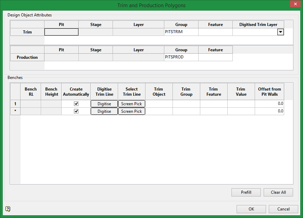Click the Clear All button

click(278, 192)
